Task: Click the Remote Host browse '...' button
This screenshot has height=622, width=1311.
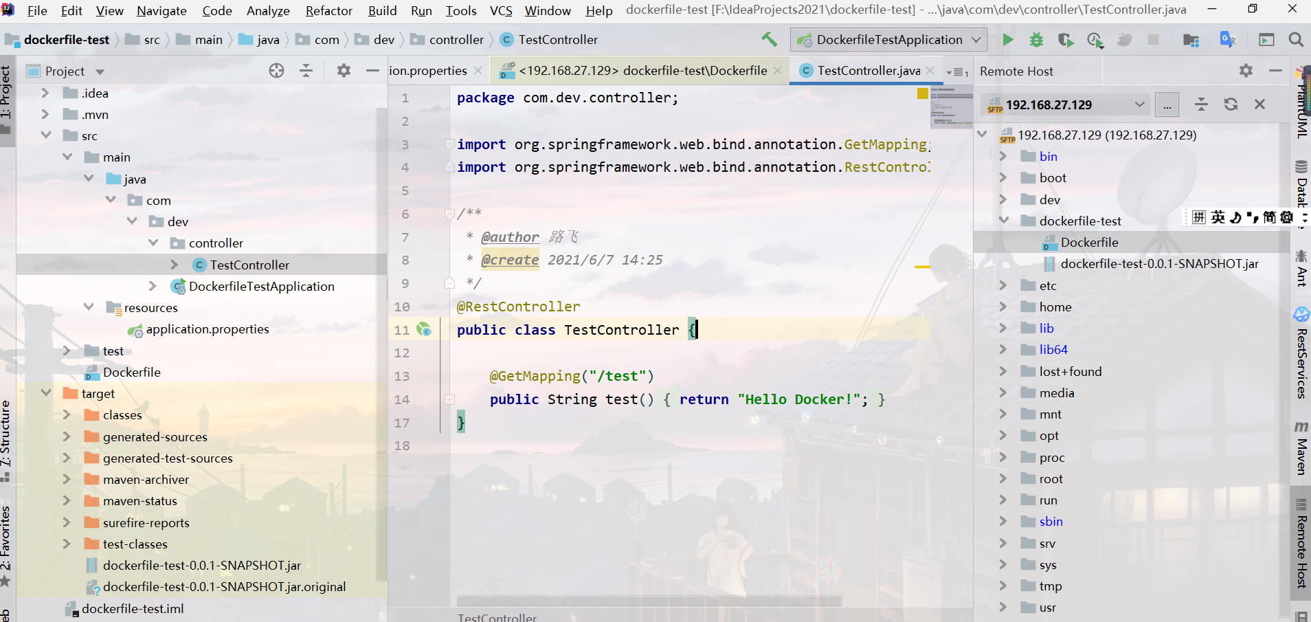Action: coord(1167,104)
